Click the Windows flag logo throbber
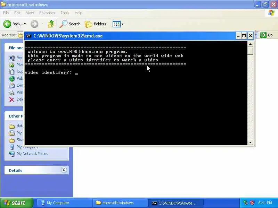Image resolution: width=278 pixels, height=208 pixels. [271, 13]
